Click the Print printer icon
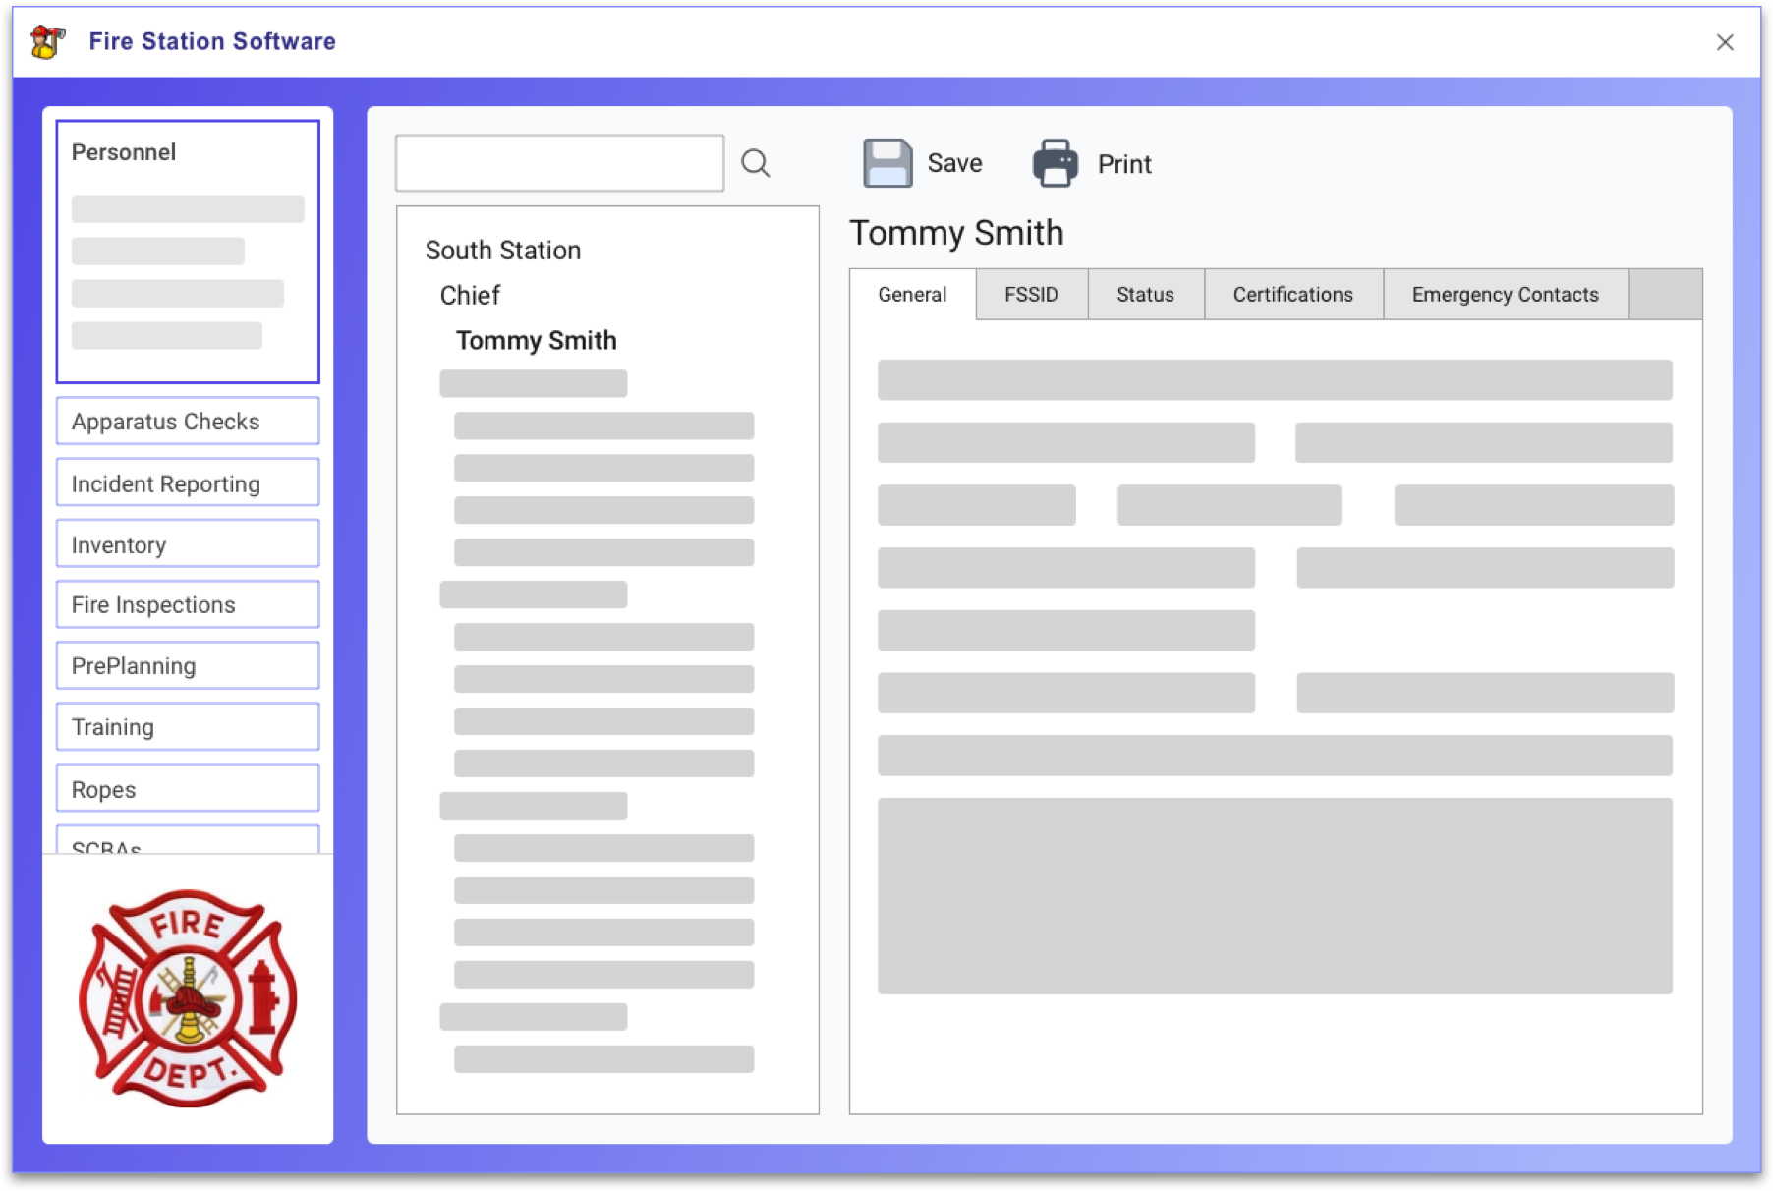 (x=1056, y=163)
